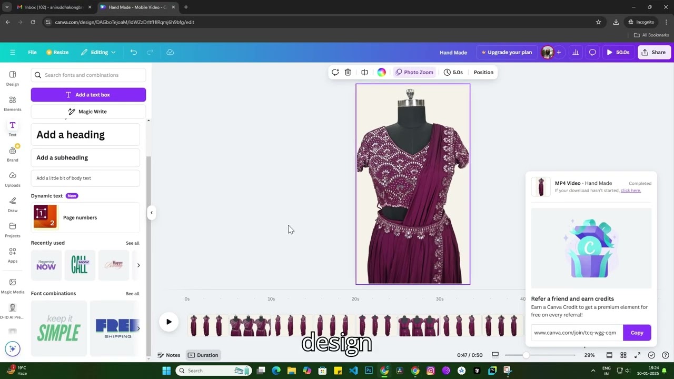Open the main hamburger menu

13,52
